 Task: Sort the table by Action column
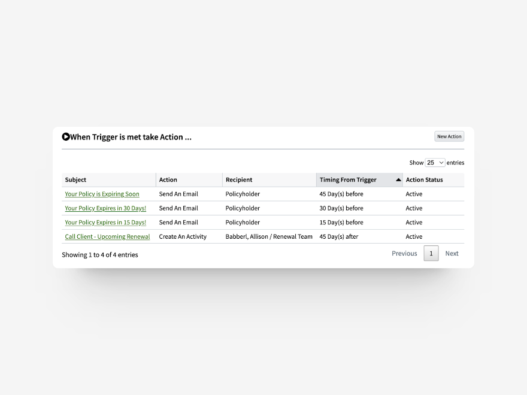click(168, 180)
